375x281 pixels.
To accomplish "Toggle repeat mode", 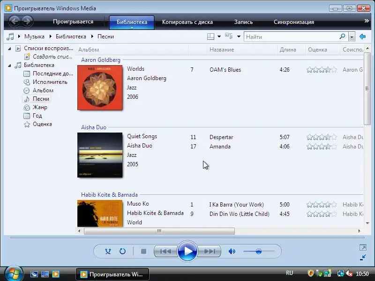I will point(122,251).
